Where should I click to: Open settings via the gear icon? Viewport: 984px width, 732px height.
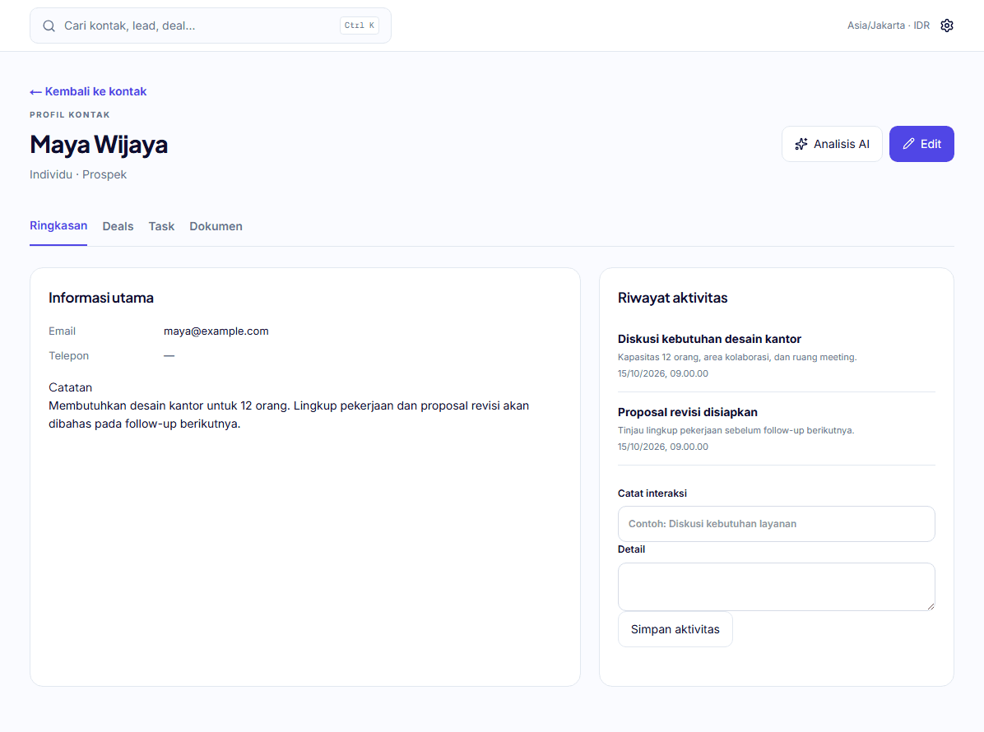[946, 25]
